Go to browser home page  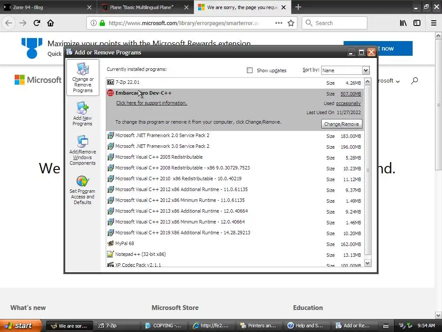click(x=51, y=23)
